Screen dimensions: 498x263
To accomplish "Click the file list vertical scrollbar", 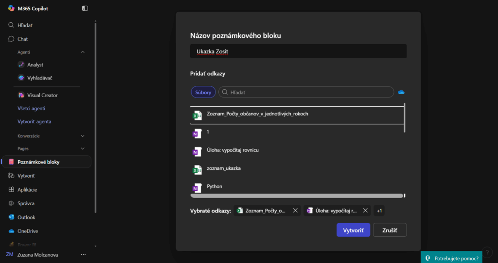I will [x=404, y=117].
